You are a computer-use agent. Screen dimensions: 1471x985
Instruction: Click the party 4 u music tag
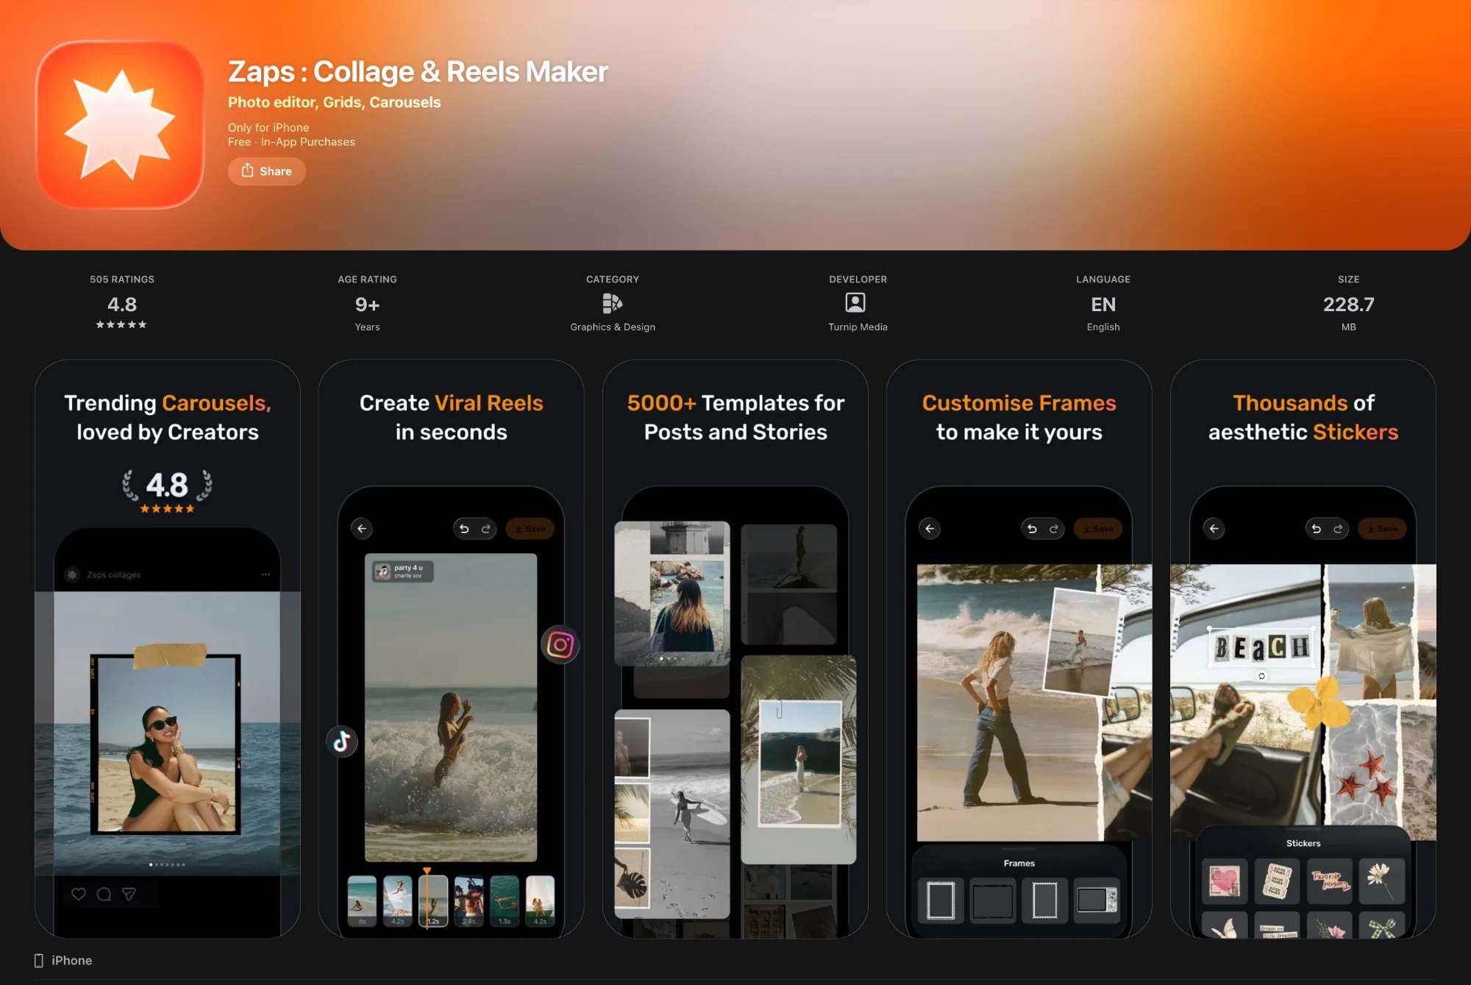click(403, 571)
